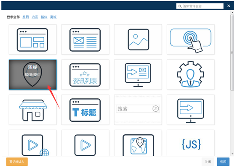Open the 格局 layout filter tab

(x=26, y=17)
